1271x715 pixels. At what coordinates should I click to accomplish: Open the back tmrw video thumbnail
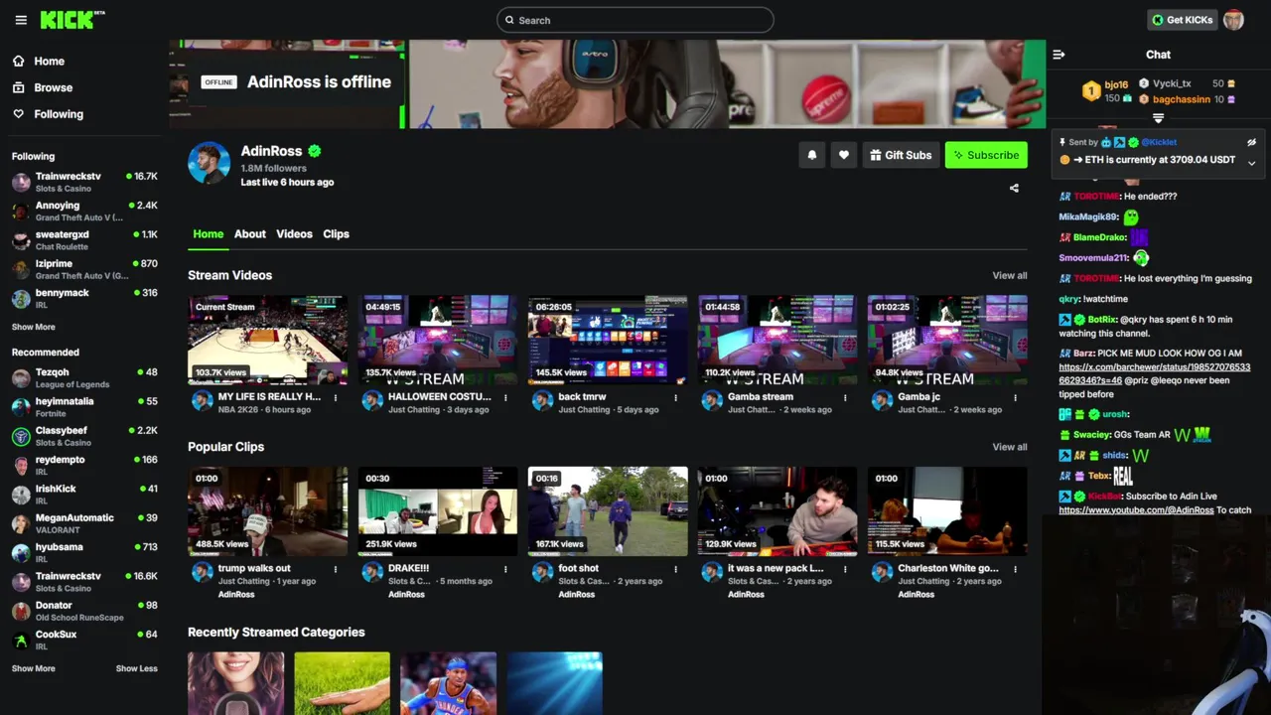click(608, 340)
